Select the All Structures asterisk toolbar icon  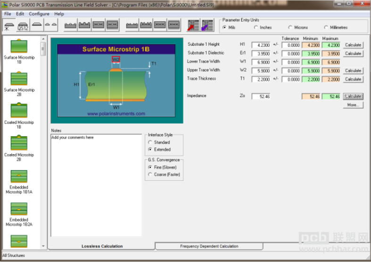click(9, 25)
